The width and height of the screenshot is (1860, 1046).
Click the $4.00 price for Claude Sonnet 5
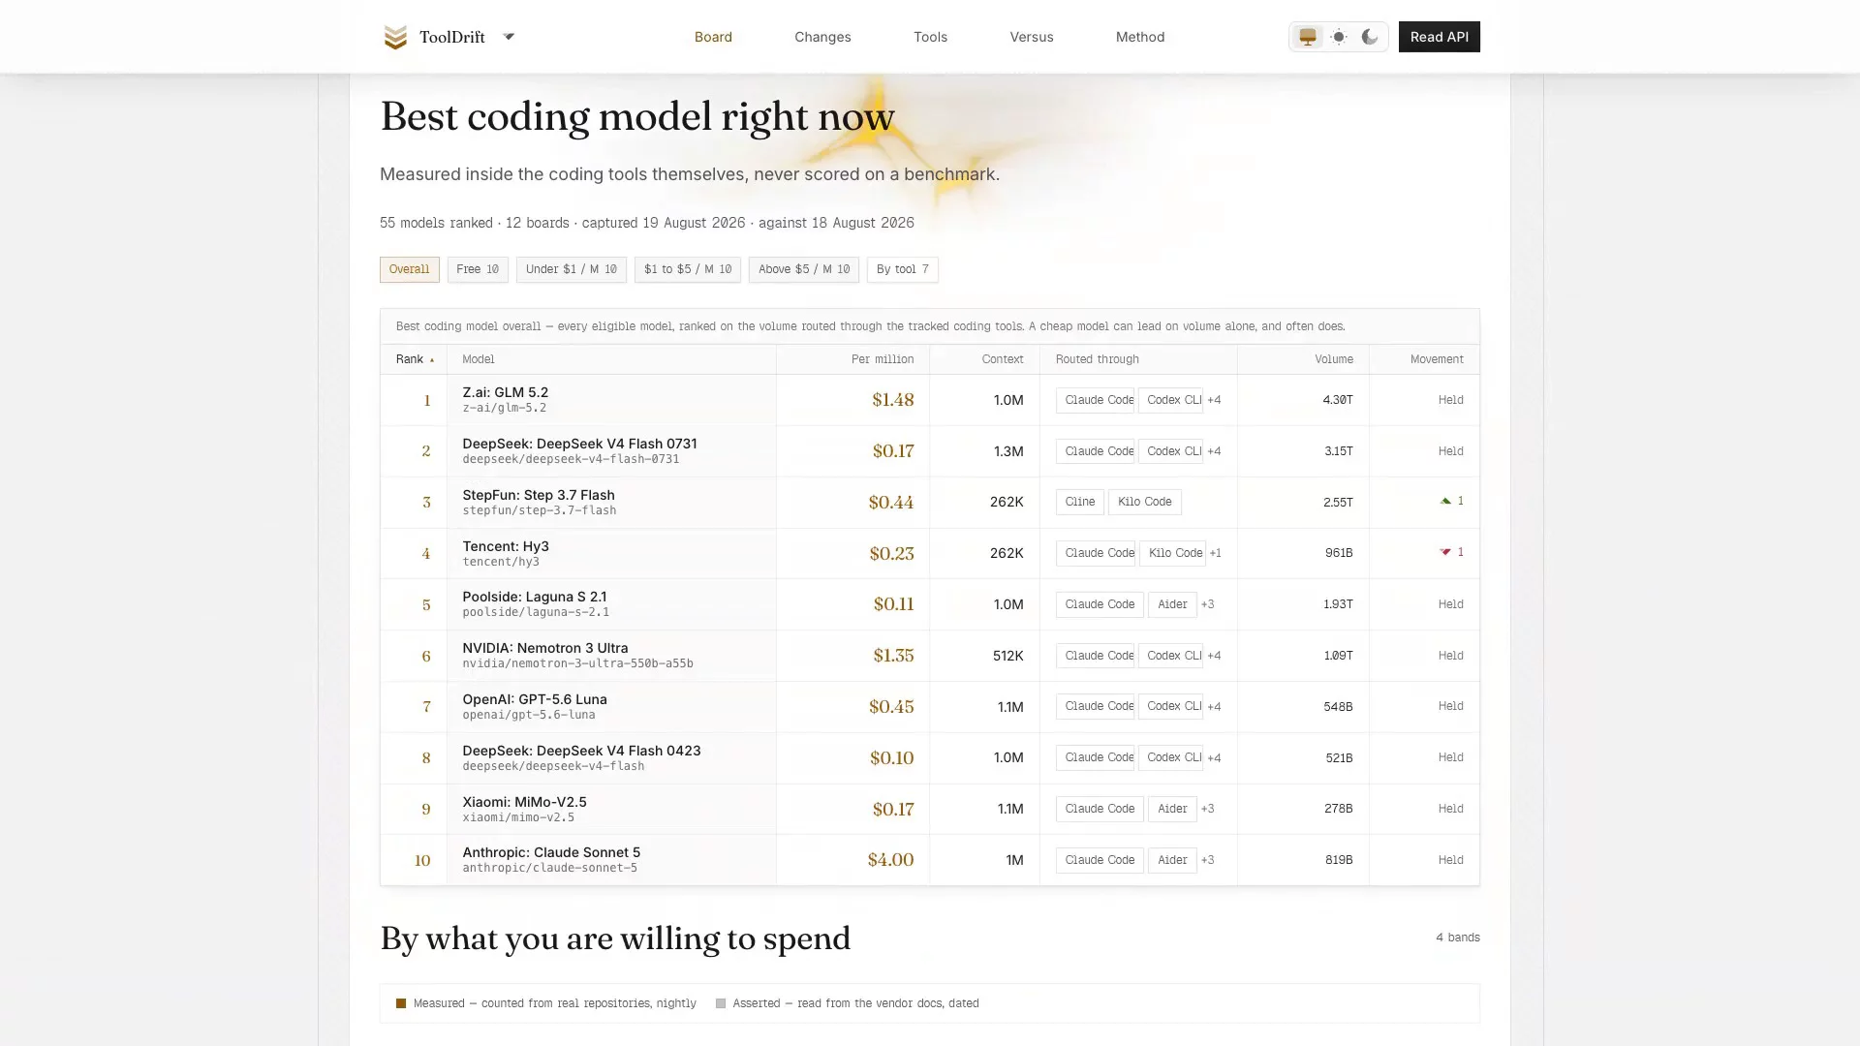[x=890, y=860]
